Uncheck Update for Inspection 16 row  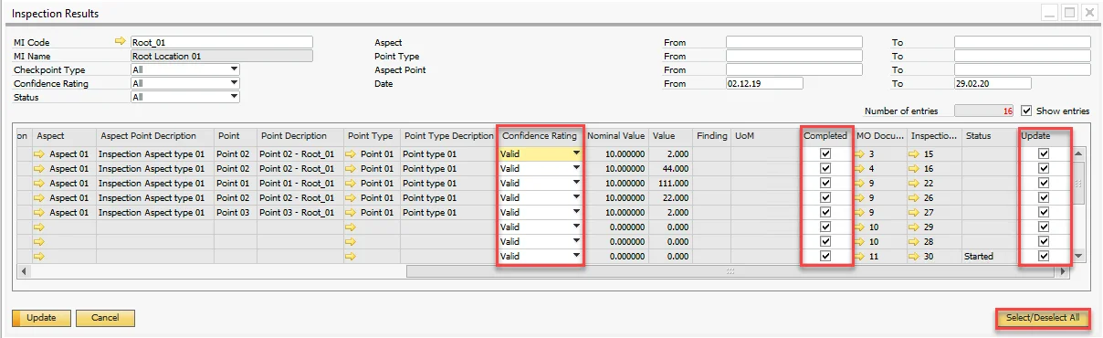coord(1044,169)
